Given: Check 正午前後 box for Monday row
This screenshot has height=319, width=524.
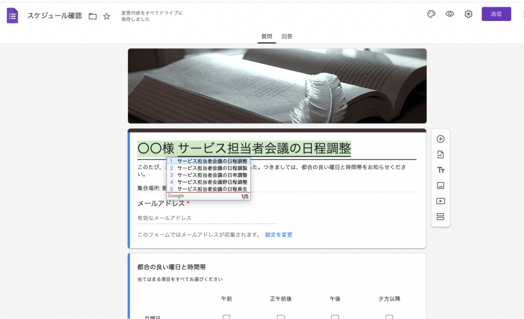Looking at the screenshot, I should (x=280, y=317).
